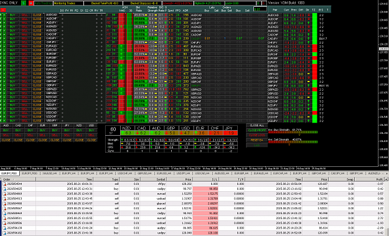Click the USDJPY pair label button
This screenshot has width=389, height=236.
point(52,121)
